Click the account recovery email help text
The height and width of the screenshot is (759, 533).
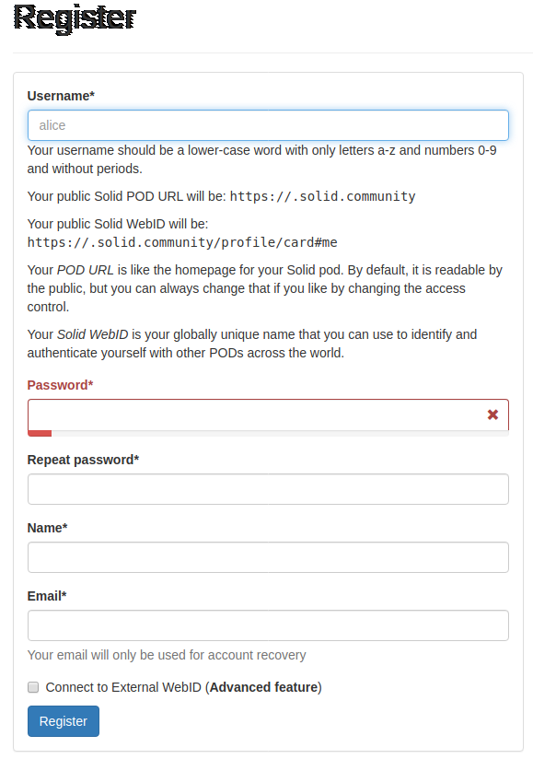167,655
